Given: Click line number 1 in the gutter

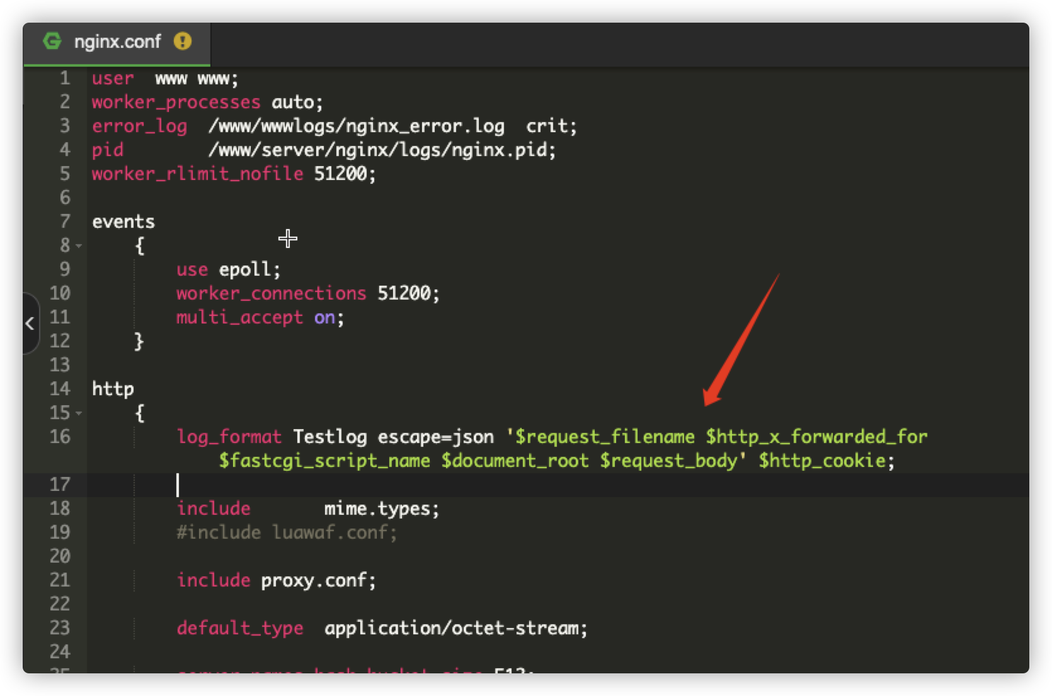Looking at the screenshot, I should [x=64, y=78].
